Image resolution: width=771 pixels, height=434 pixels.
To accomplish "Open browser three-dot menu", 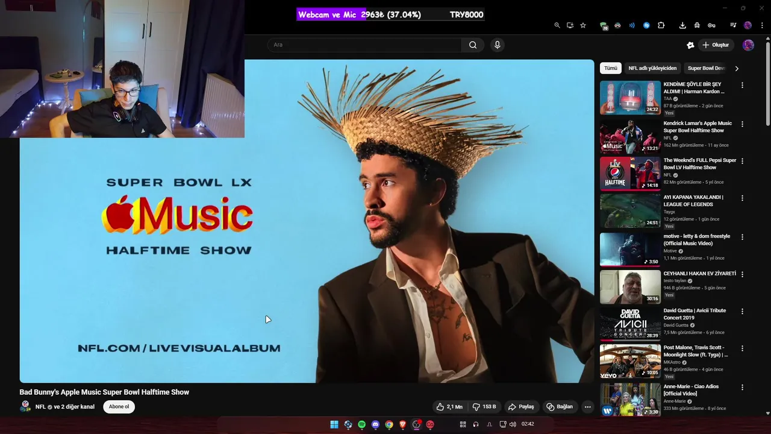I will (762, 25).
